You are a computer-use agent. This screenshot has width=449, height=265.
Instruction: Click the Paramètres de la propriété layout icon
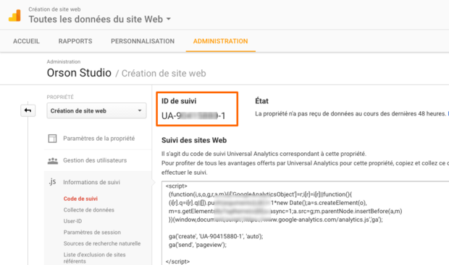(x=52, y=139)
